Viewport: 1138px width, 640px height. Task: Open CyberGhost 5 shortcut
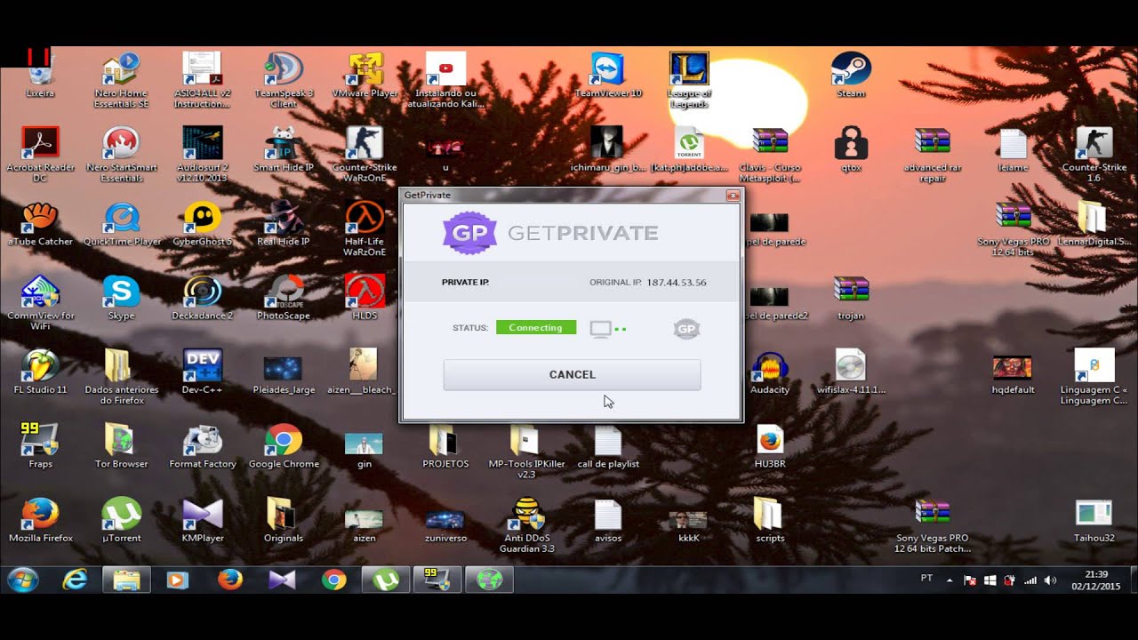click(203, 224)
